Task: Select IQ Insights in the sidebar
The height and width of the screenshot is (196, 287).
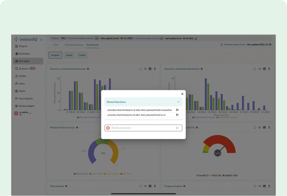Action: tap(28, 61)
